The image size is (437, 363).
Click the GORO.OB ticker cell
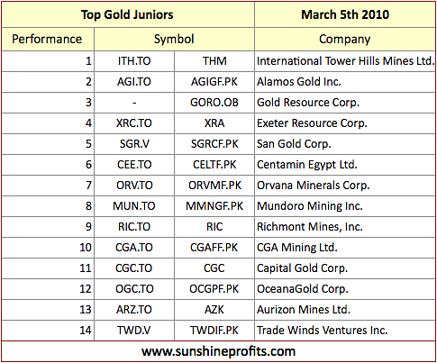[214, 103]
